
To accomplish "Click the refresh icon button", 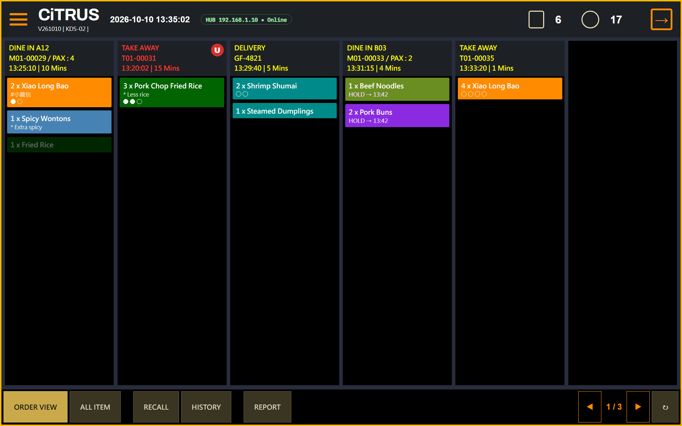I will click(x=665, y=407).
